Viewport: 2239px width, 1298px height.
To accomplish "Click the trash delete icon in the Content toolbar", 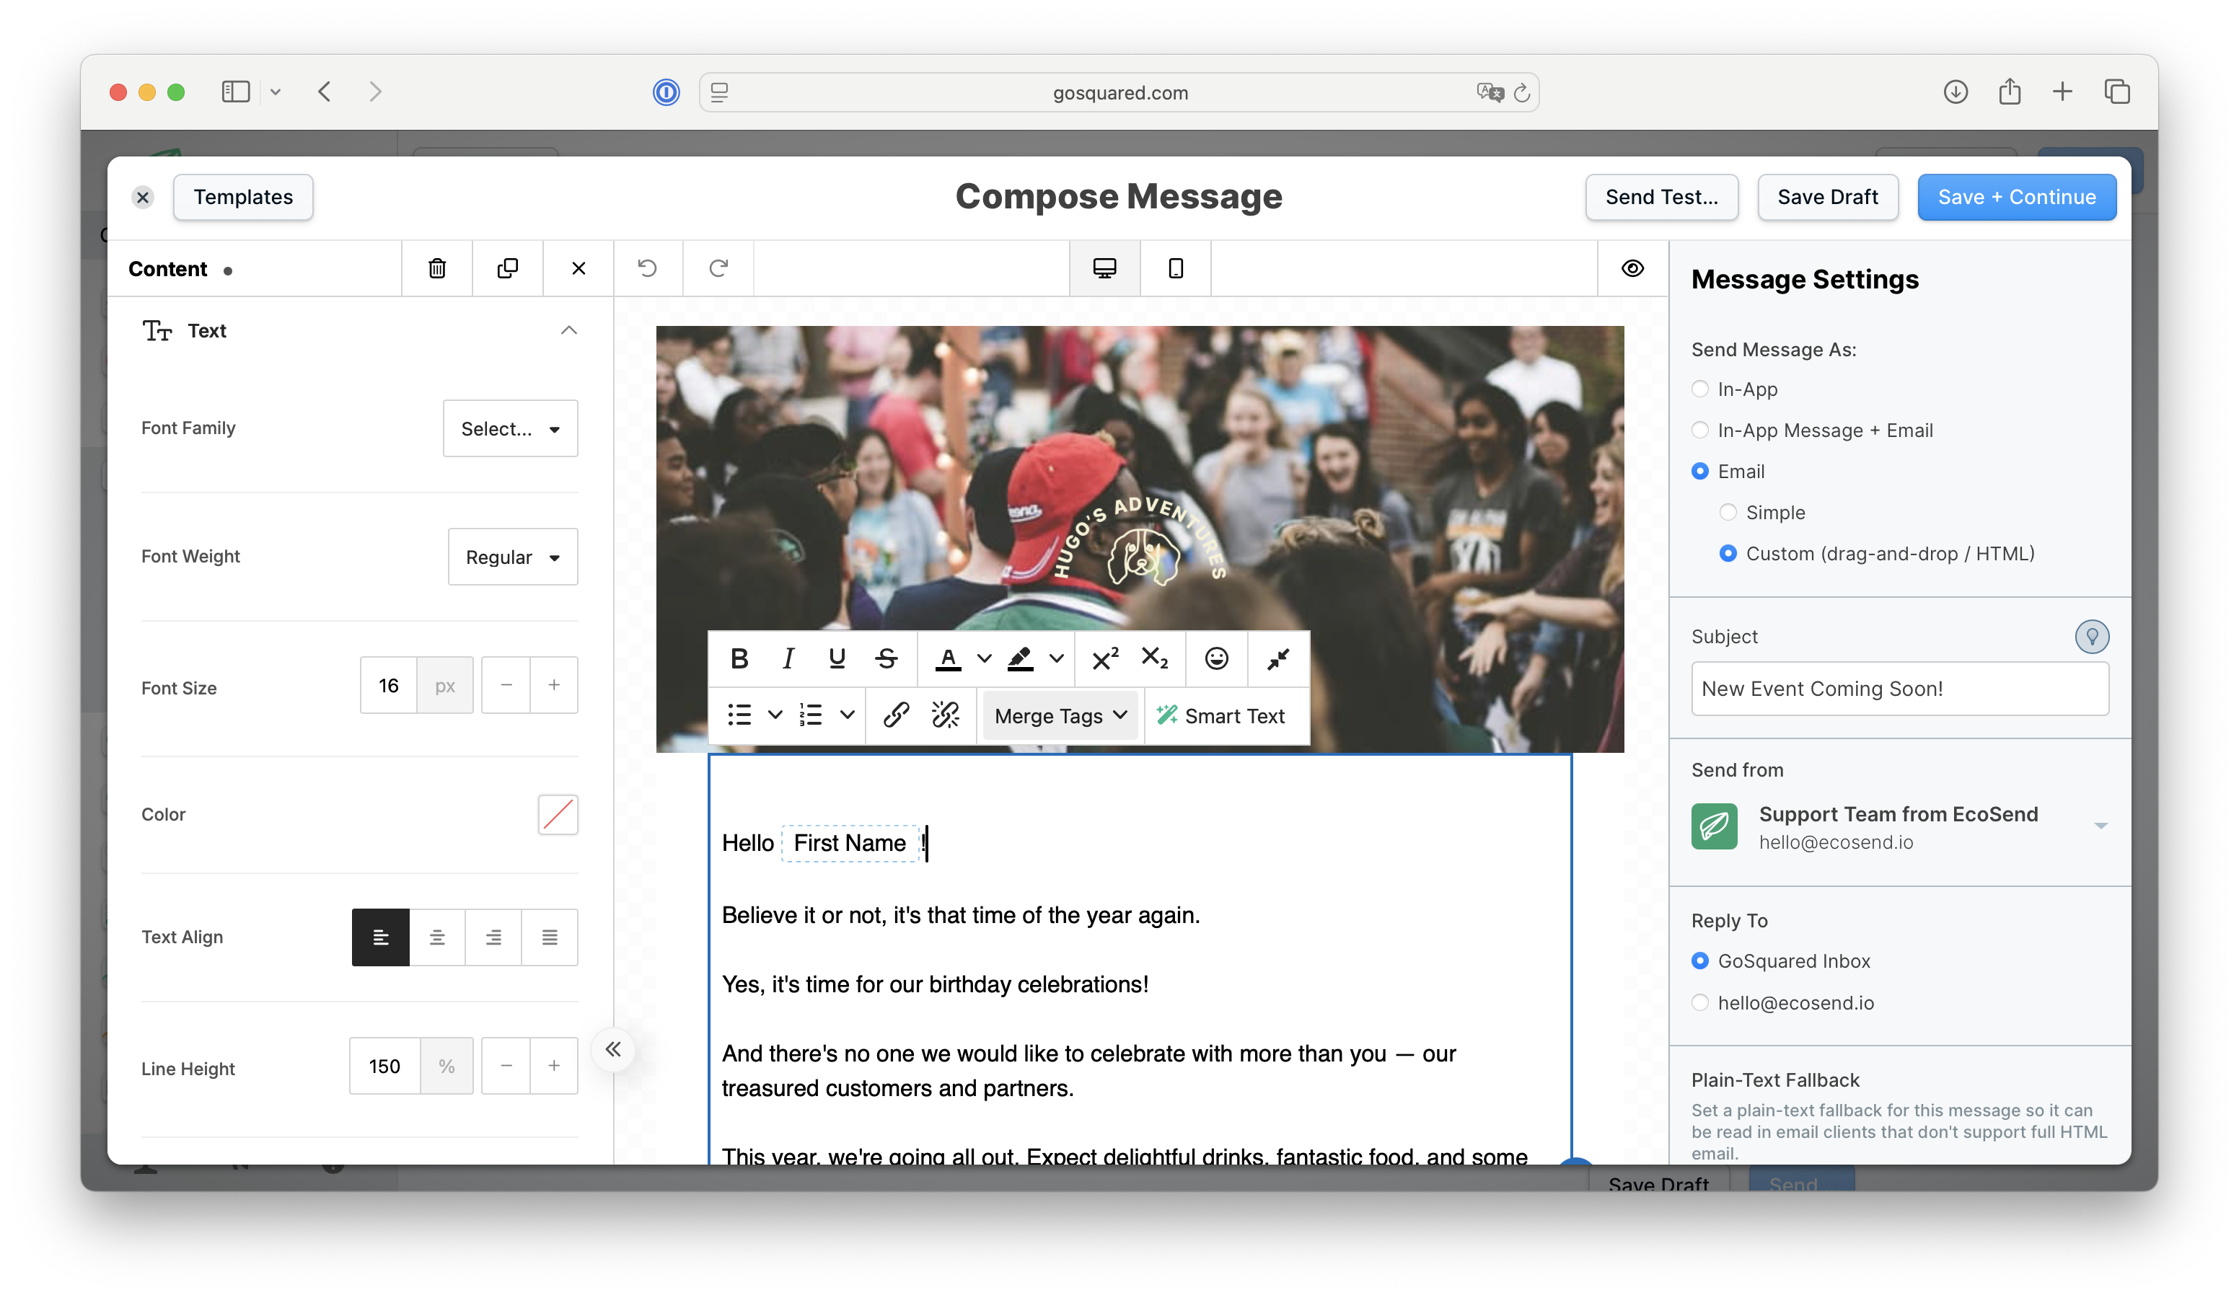I will (436, 268).
